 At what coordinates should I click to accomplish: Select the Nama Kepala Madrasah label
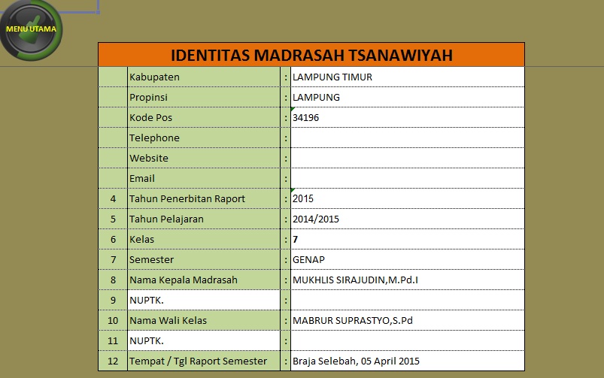pyautogui.click(x=204, y=280)
